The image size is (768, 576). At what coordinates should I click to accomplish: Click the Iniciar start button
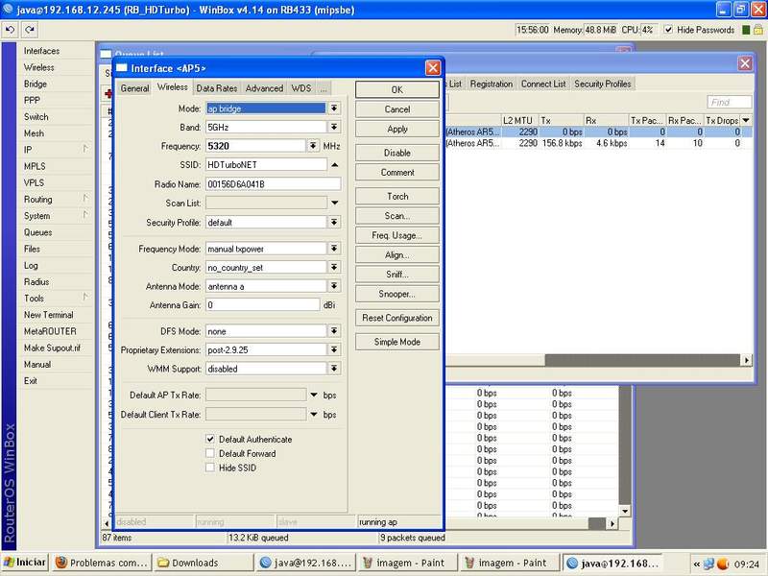coord(26,563)
